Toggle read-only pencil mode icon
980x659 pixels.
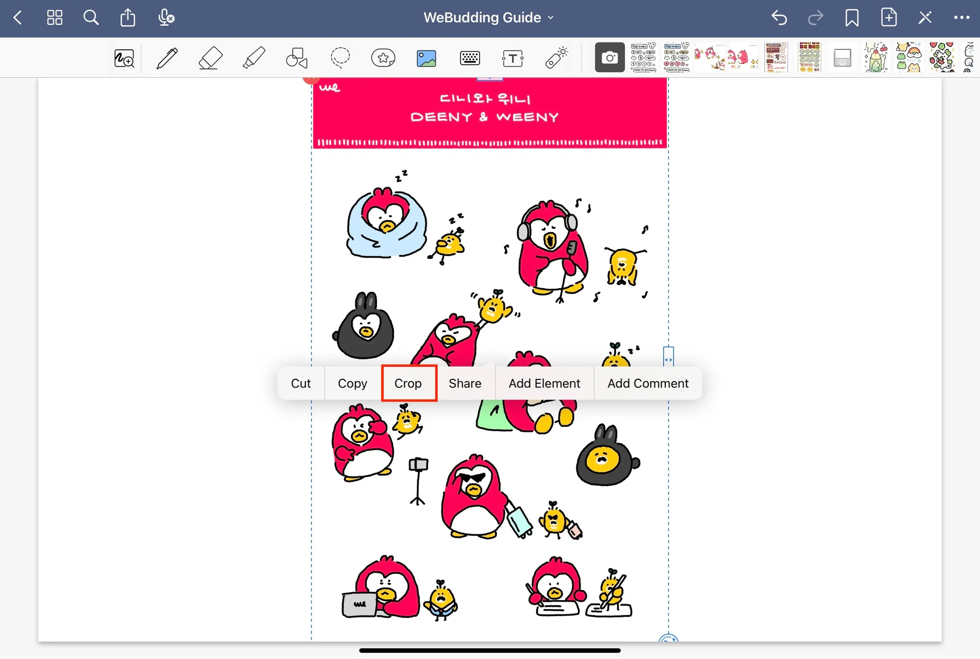point(925,18)
